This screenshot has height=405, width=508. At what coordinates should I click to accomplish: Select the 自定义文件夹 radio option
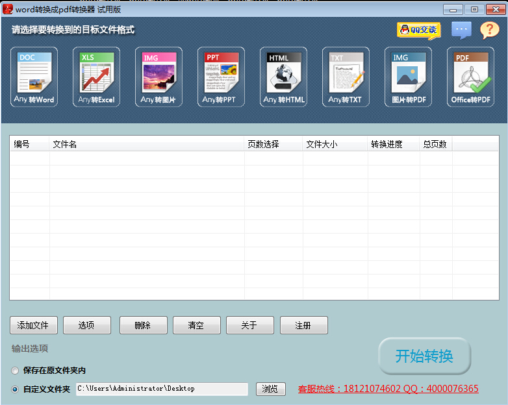[15, 389]
